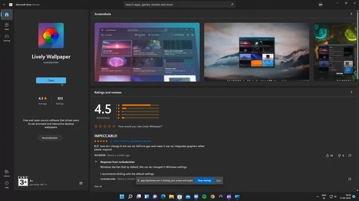Open File Explorer from taskbar
Screen dimensions: 359x201
coord(171,197)
